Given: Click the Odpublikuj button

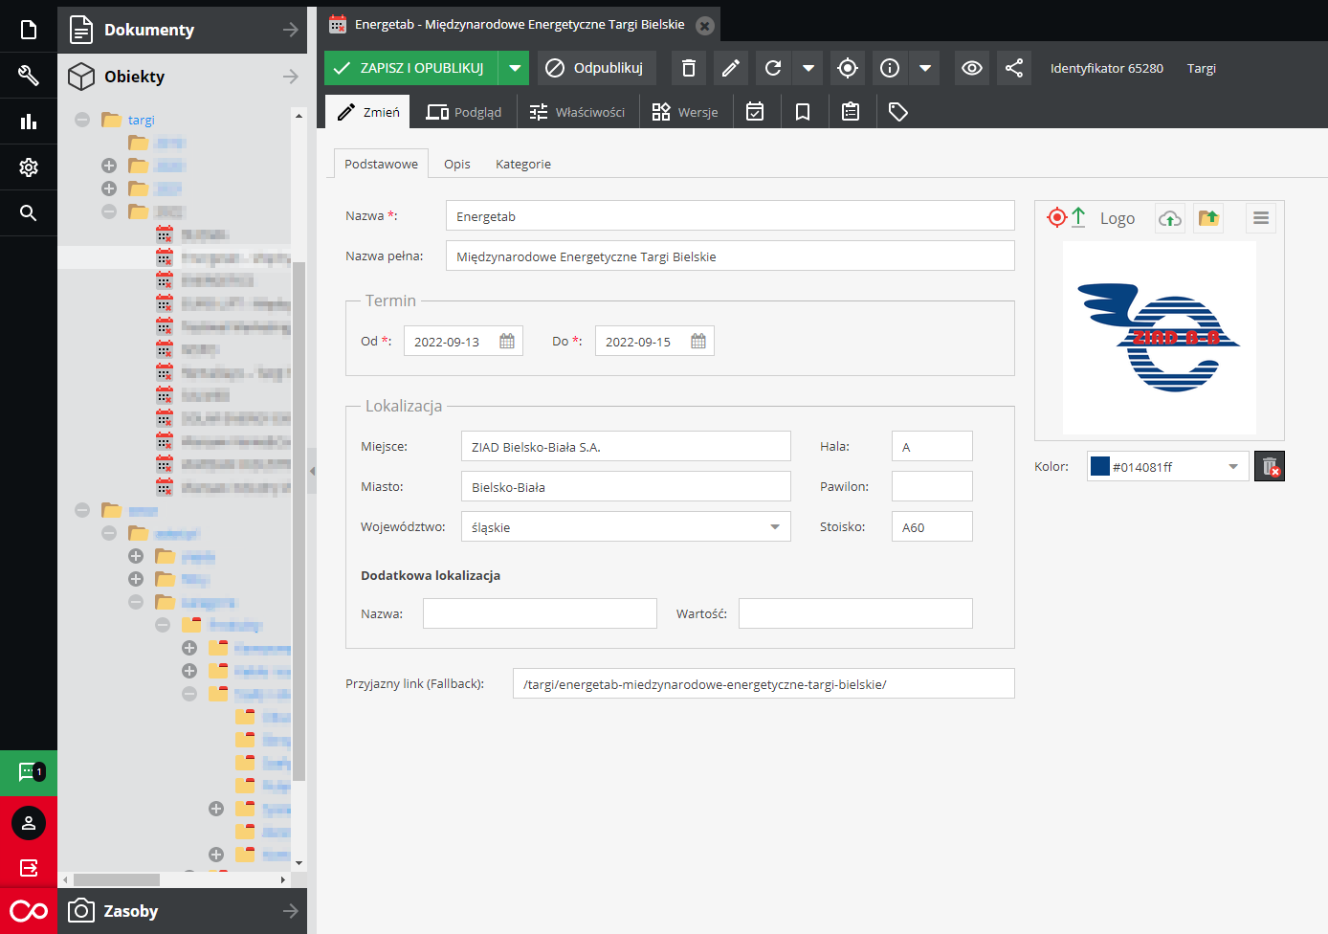Looking at the screenshot, I should [597, 68].
